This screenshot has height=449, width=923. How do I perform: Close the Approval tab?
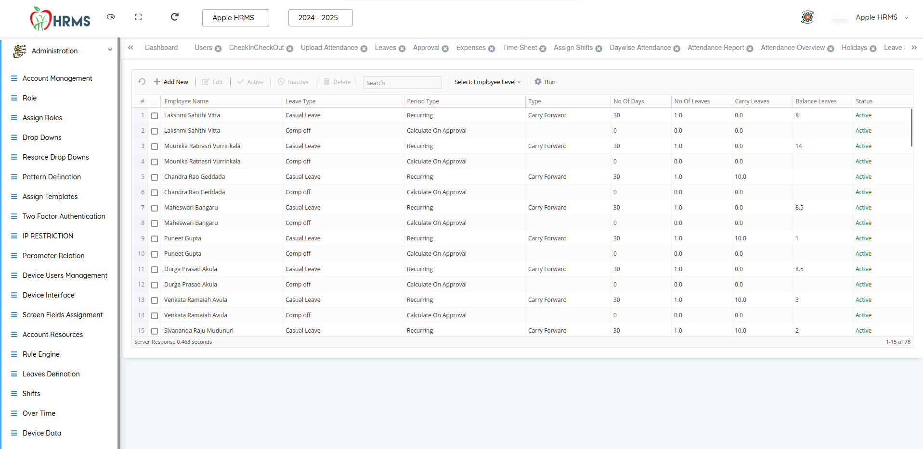click(445, 49)
